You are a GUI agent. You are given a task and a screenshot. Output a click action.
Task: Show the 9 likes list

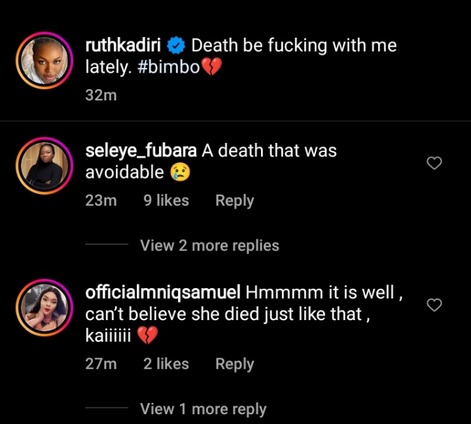(x=166, y=200)
